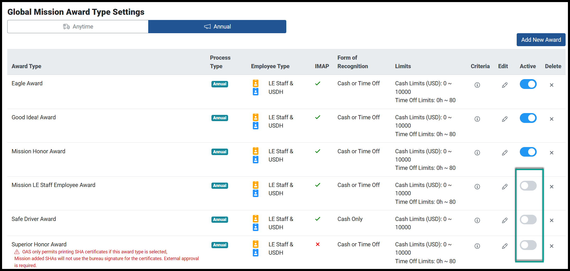
Task: Delete the Safe Driver Award
Action: [552, 220]
